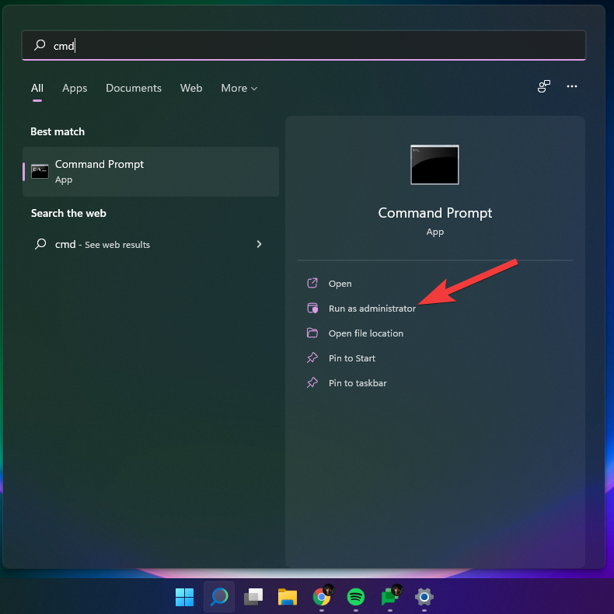Open Task View on the taskbar
614x614 pixels.
click(253, 597)
